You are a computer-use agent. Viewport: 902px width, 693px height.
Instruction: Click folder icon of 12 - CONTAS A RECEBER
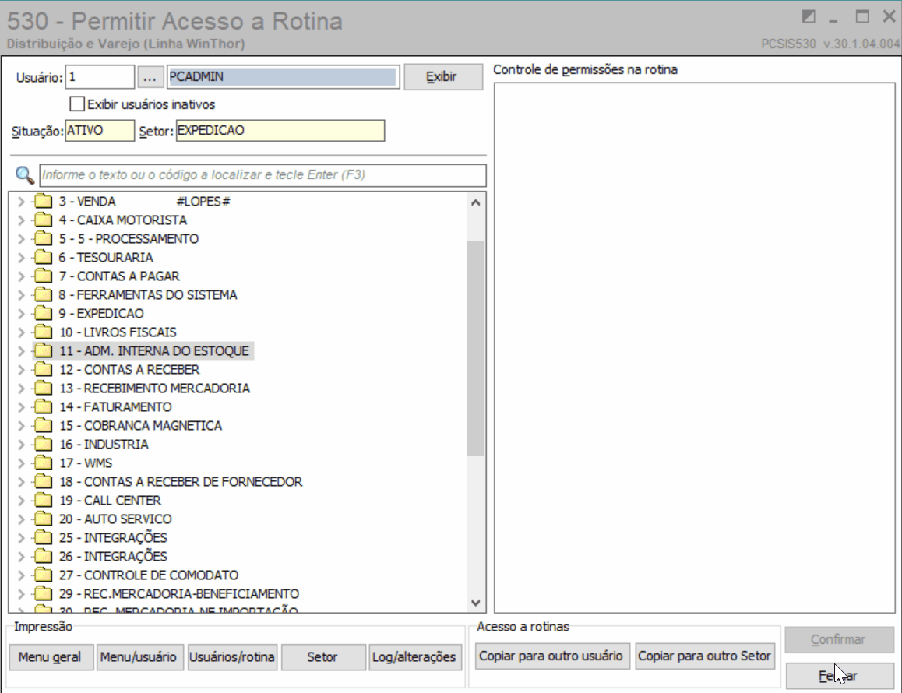[43, 370]
